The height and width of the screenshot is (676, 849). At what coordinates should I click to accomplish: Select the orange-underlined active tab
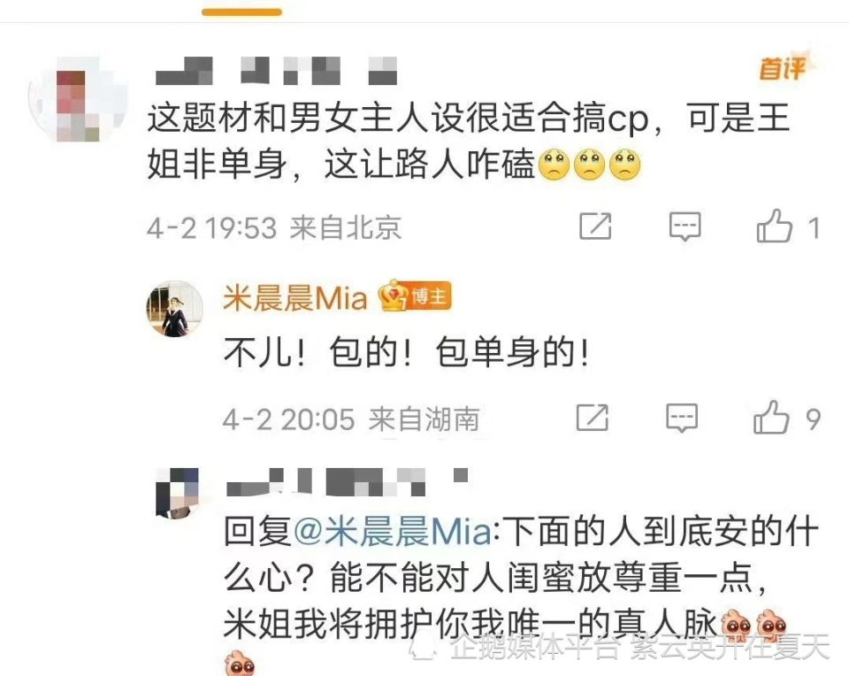(242, 12)
